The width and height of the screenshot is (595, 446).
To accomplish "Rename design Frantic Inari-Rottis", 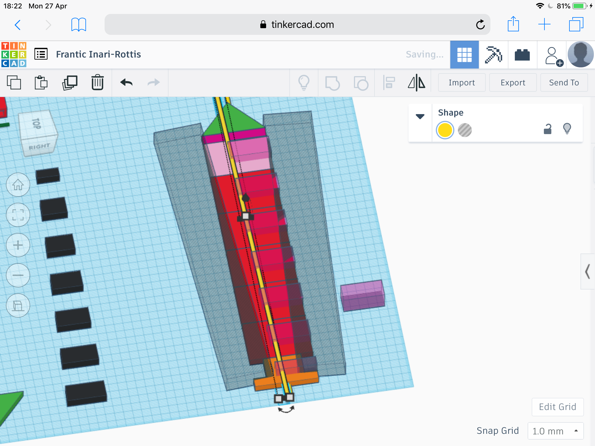I will click(x=98, y=54).
